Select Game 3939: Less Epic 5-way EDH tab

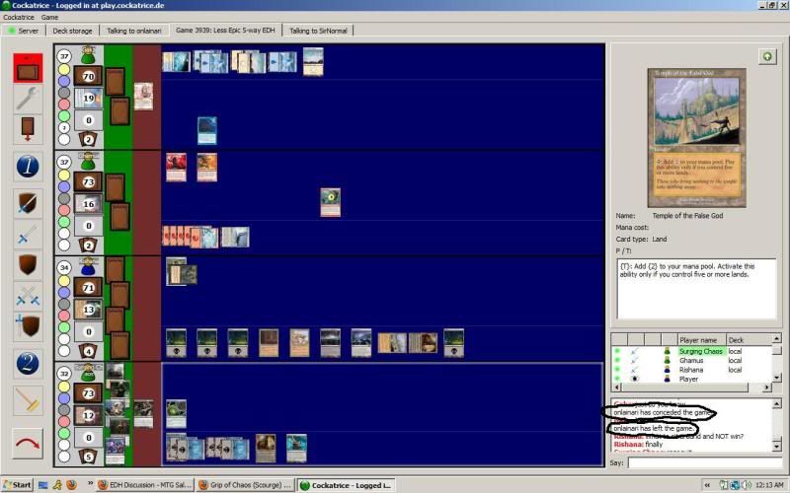[225, 31]
